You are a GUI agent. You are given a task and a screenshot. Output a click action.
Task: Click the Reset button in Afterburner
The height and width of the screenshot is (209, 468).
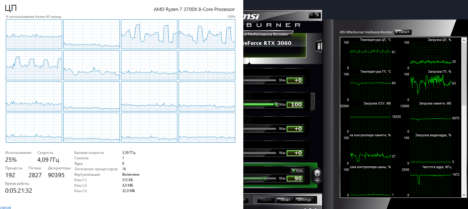[285, 200]
